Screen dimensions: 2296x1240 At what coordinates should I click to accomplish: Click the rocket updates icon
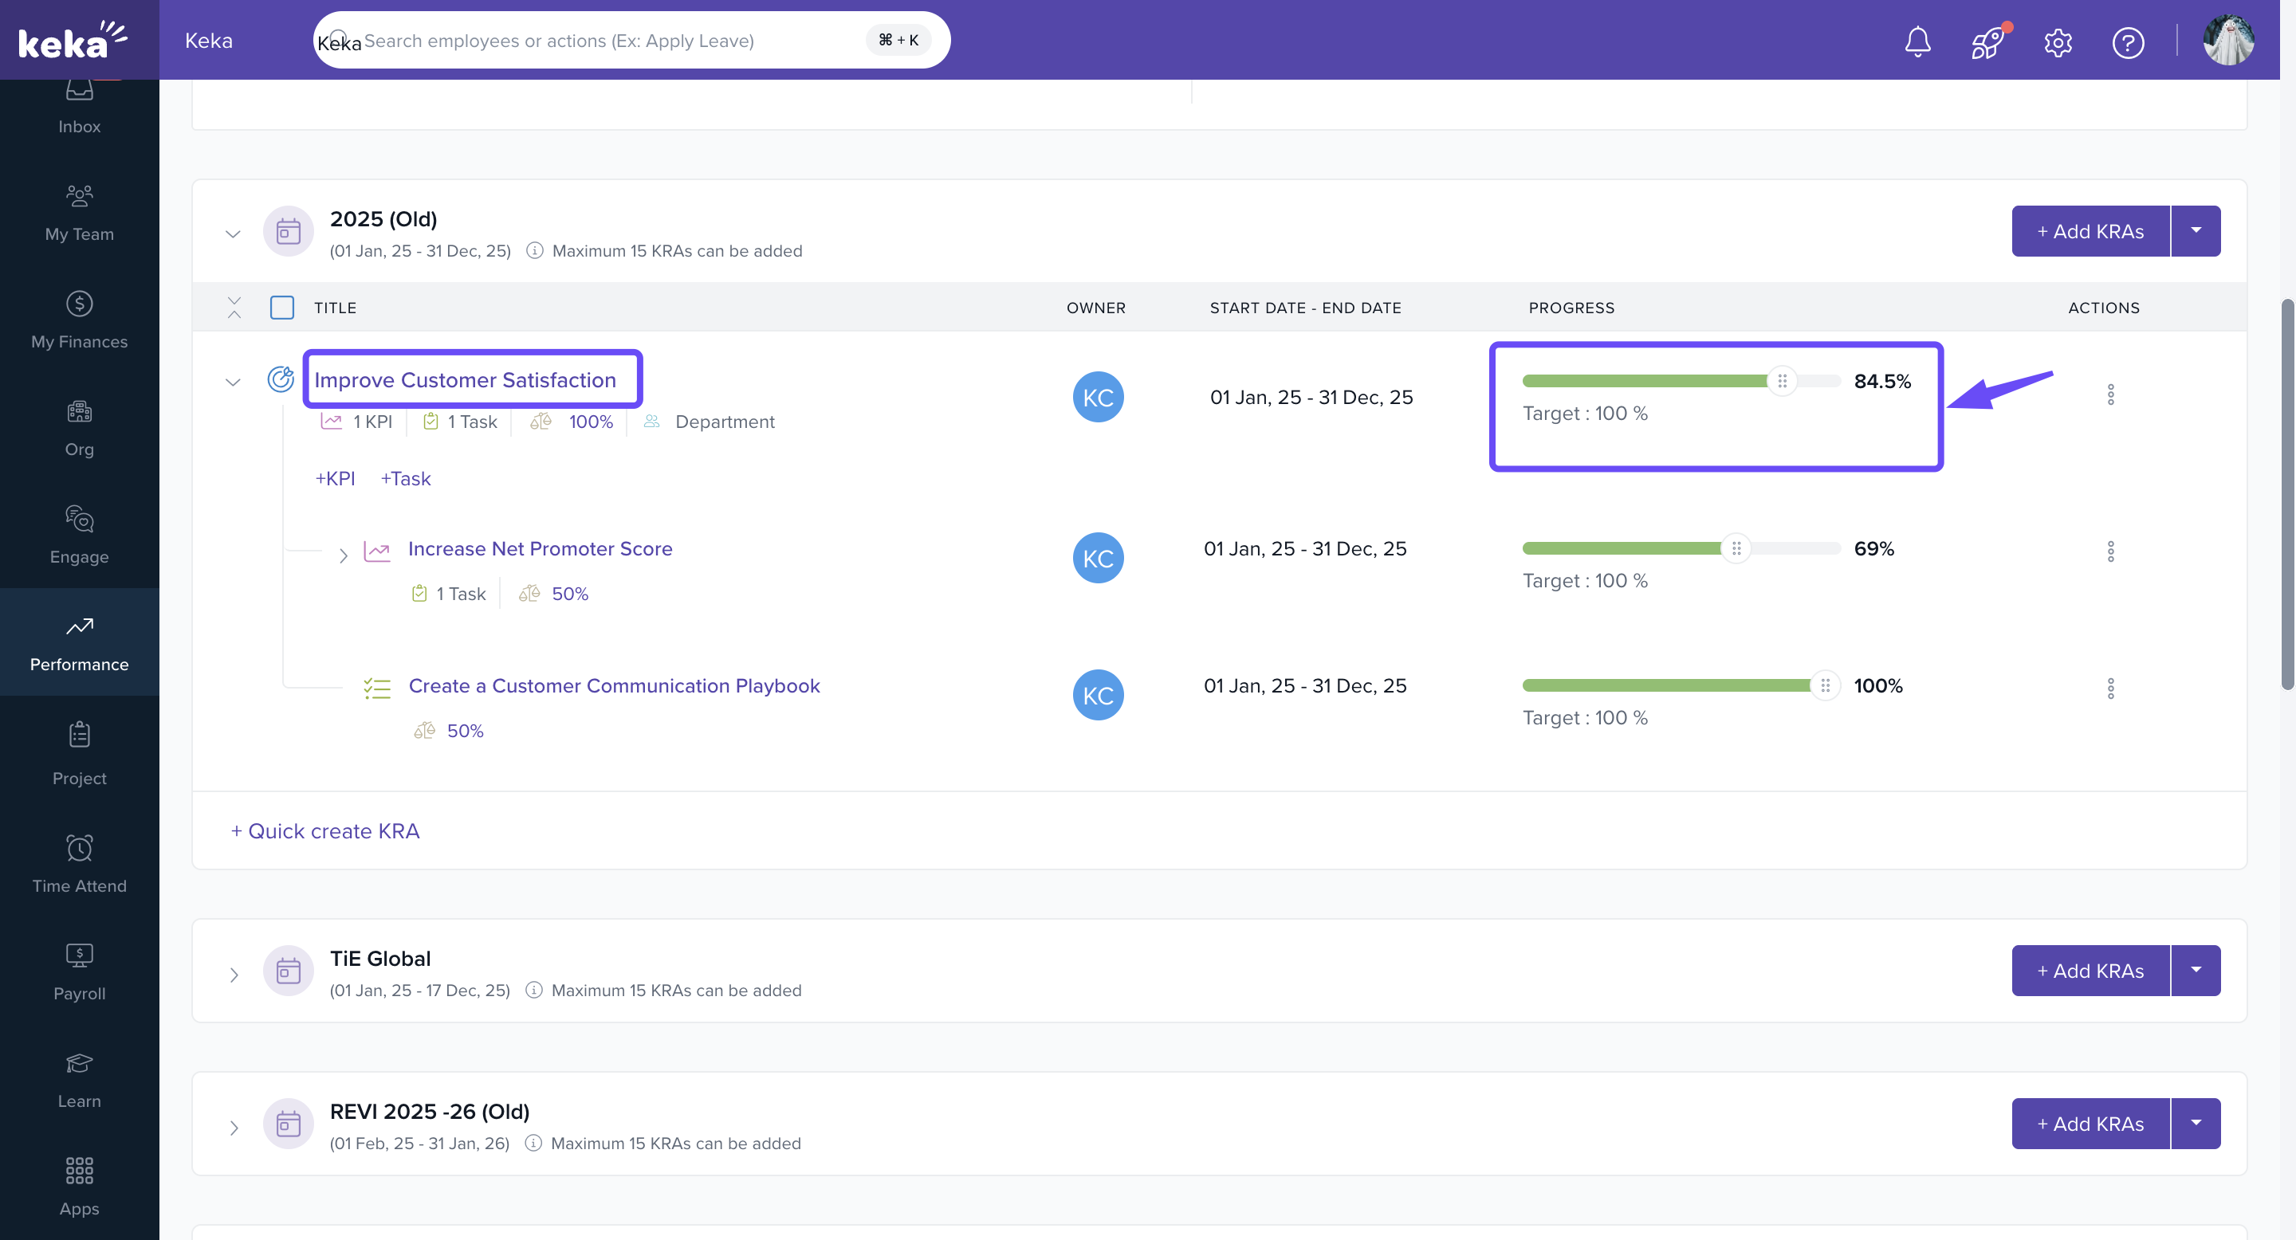[x=1987, y=42]
